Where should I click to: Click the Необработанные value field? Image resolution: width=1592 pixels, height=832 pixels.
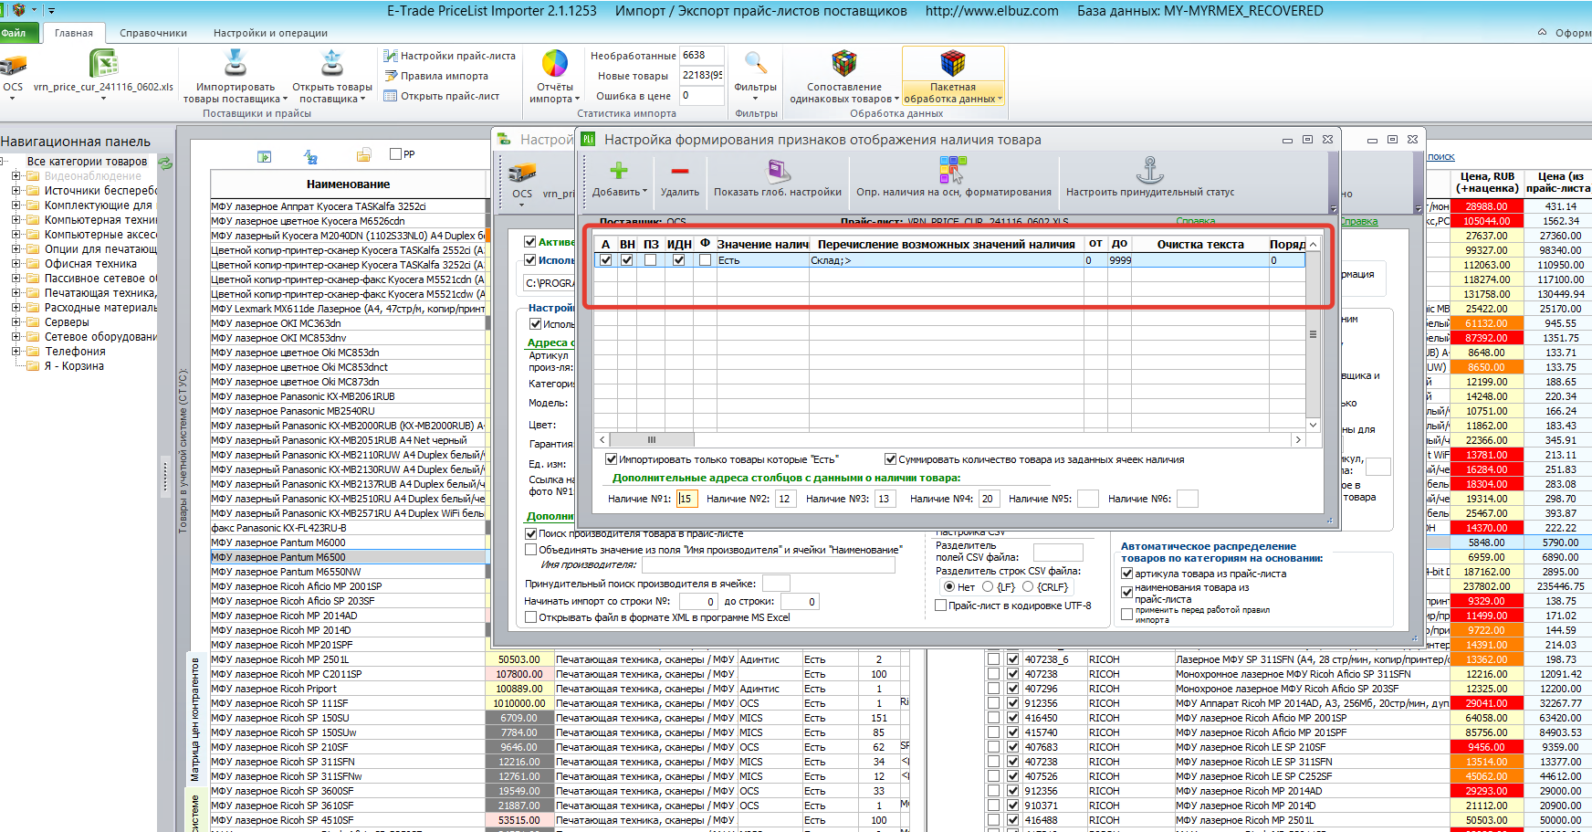pyautogui.click(x=702, y=56)
